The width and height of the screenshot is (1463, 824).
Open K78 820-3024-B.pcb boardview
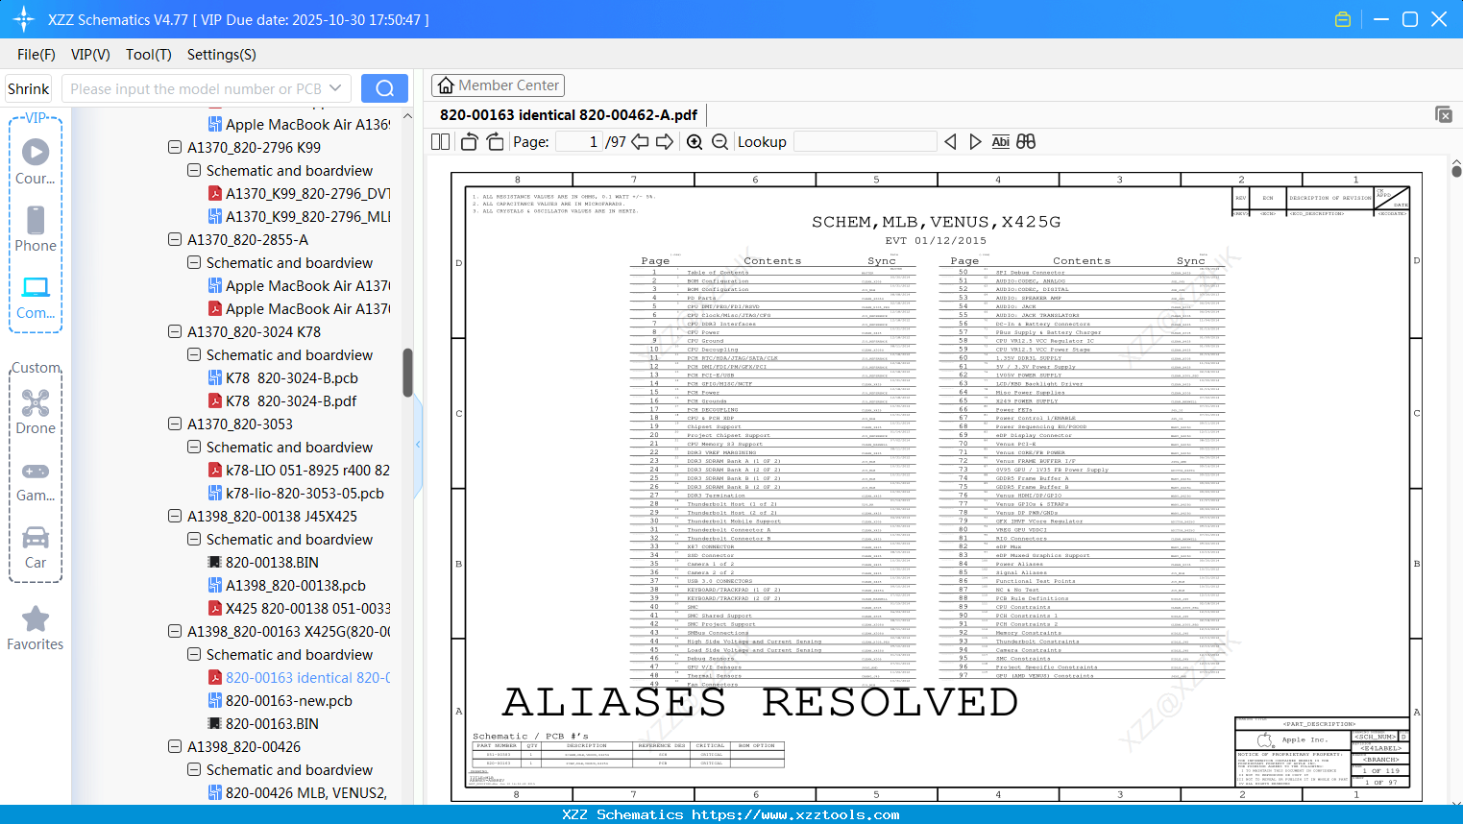(x=283, y=378)
